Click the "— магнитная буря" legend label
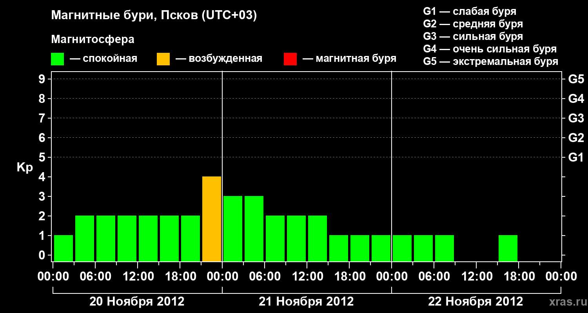This screenshot has height=313, width=588. point(350,59)
